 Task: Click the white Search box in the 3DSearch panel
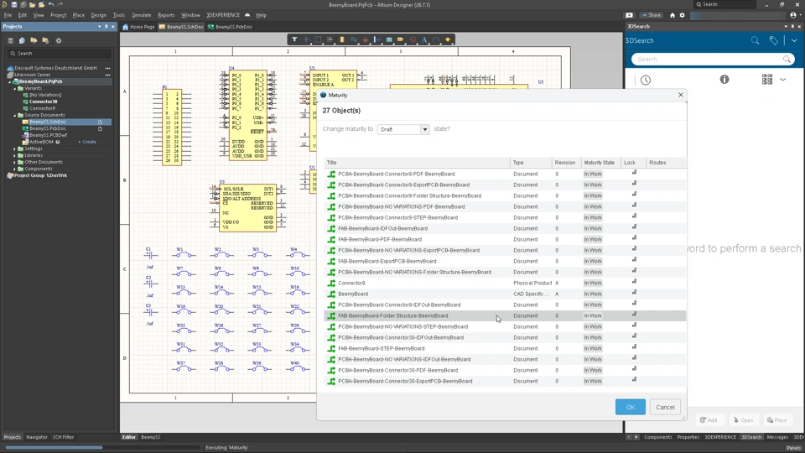pos(713,59)
